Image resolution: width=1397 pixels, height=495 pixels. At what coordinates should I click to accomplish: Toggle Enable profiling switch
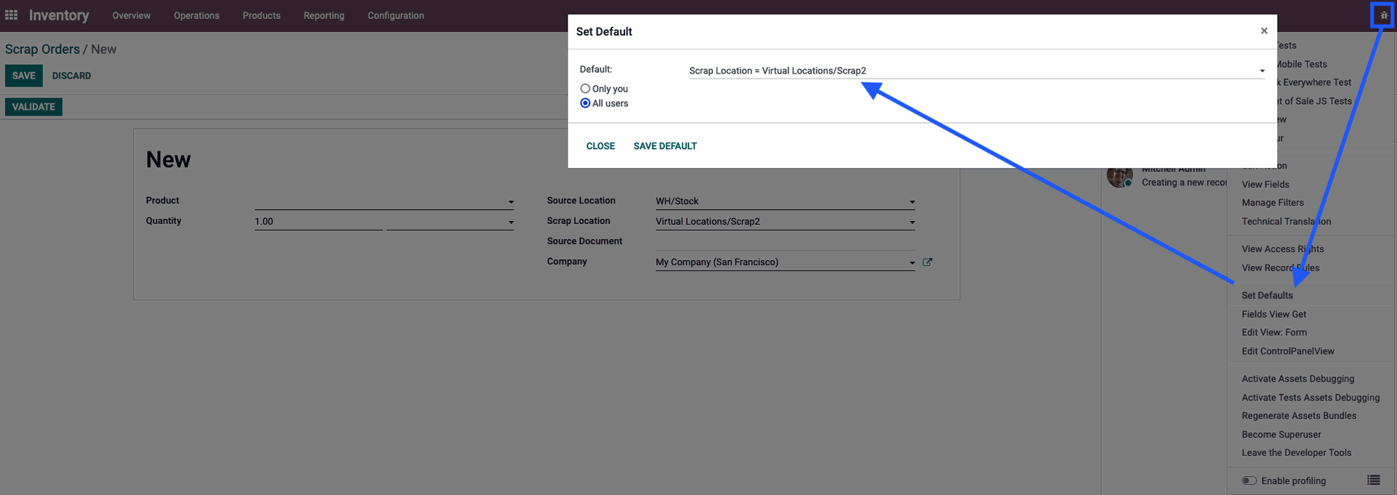point(1249,480)
